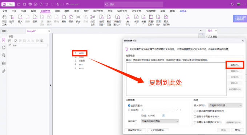Check 'Remove non-alphanumeric characters' (V) checkbox

(195, 116)
